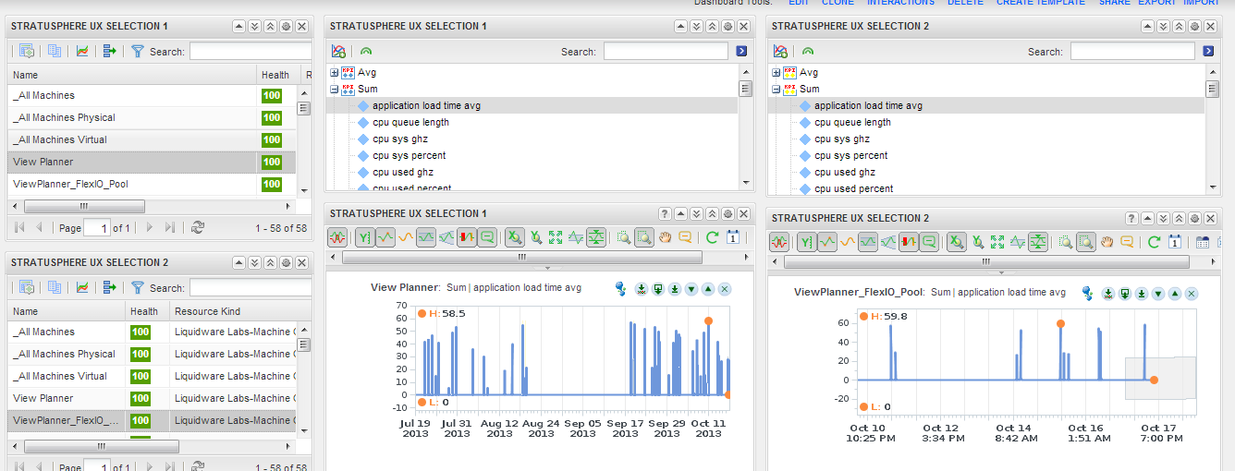Click the filter funnel icon in top-left panel
The width and height of the screenshot is (1235, 471).
point(138,52)
